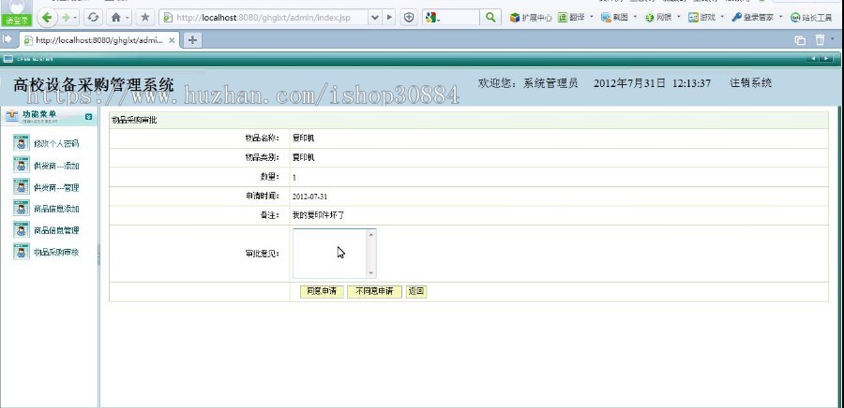Click the green 请登录 login button
This screenshot has height=408, width=844.
[x=17, y=21]
